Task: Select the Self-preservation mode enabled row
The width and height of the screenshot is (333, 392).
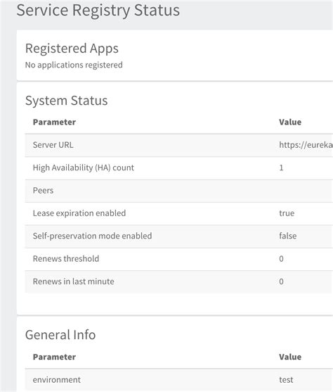Action: (x=179, y=236)
